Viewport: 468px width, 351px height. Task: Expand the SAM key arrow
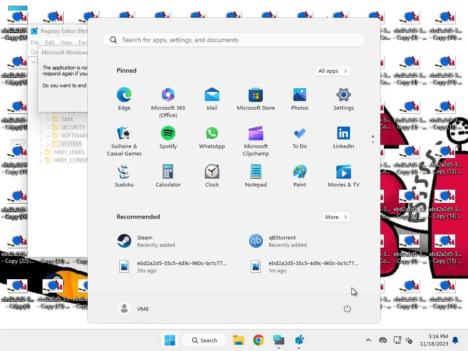pos(48,119)
